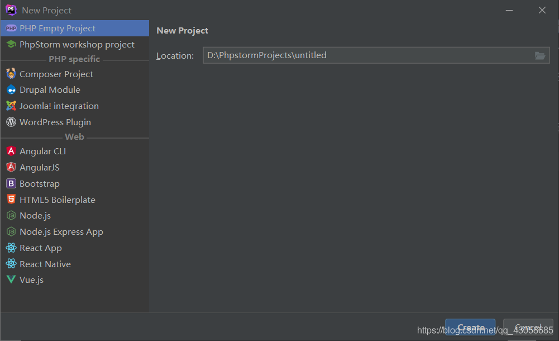Choose Composer Project template
This screenshot has width=559, height=341.
point(74,74)
